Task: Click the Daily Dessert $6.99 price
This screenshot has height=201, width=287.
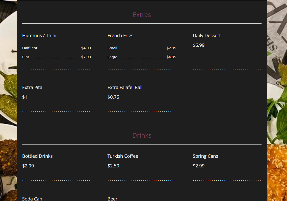Action: pyautogui.click(x=199, y=45)
